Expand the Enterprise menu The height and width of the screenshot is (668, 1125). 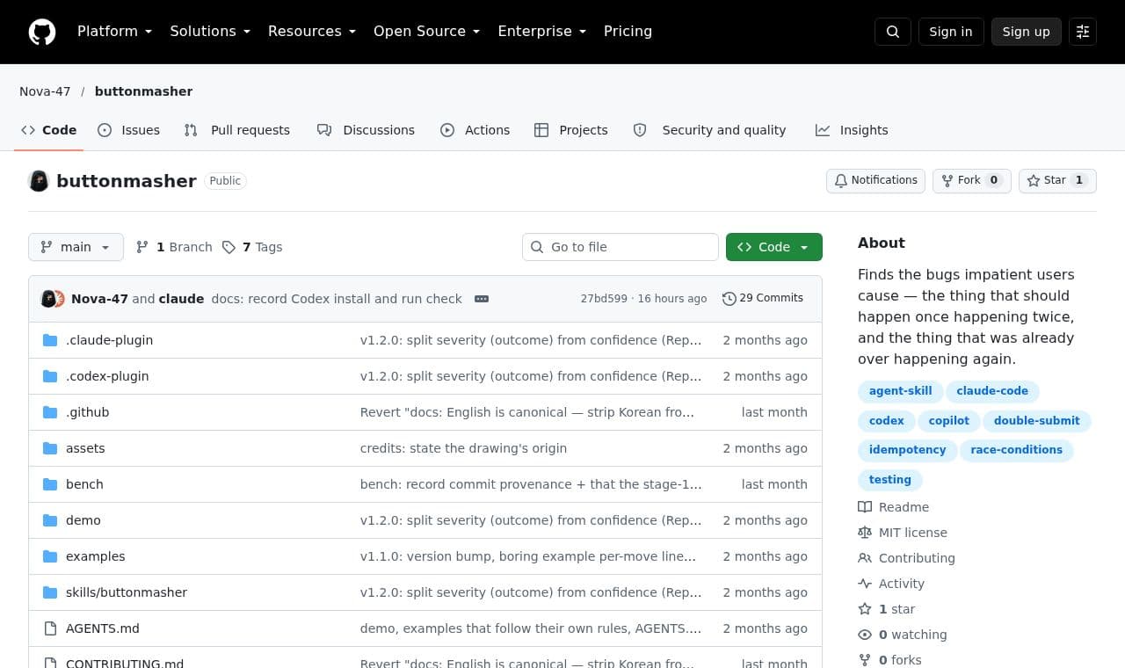click(542, 32)
